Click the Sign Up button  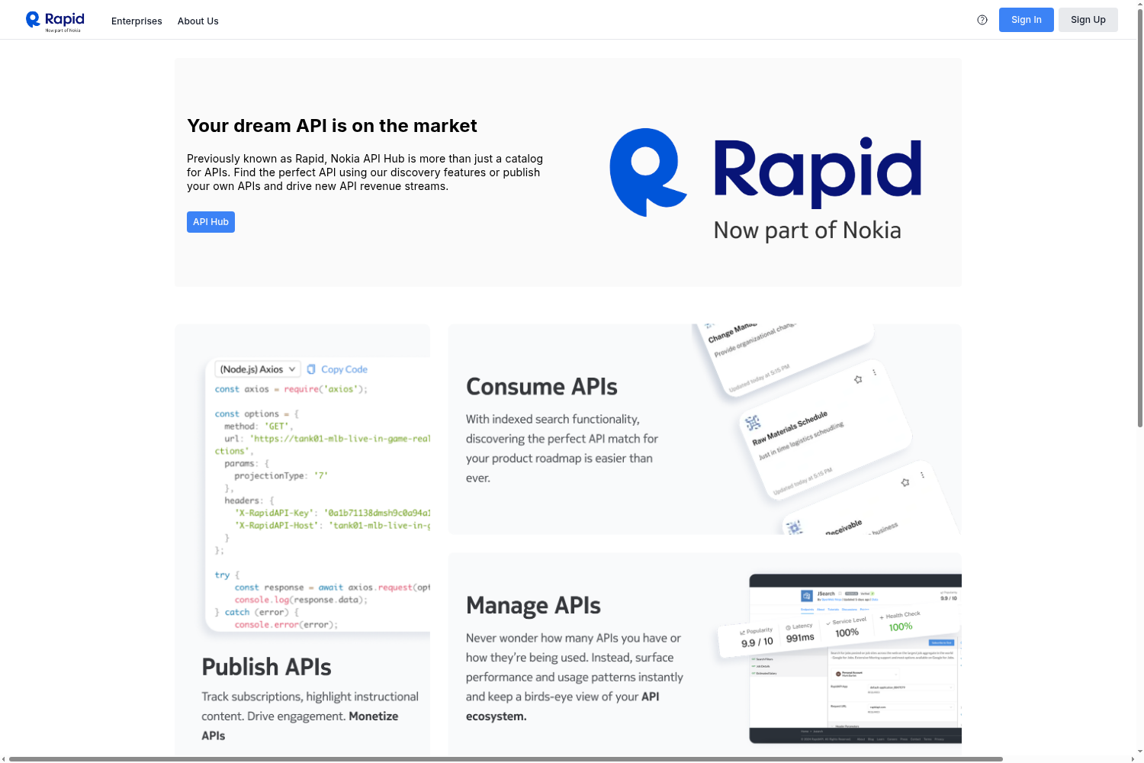point(1088,20)
